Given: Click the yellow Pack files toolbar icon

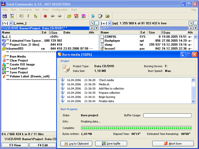Looking at the screenshot, I should [69, 16].
